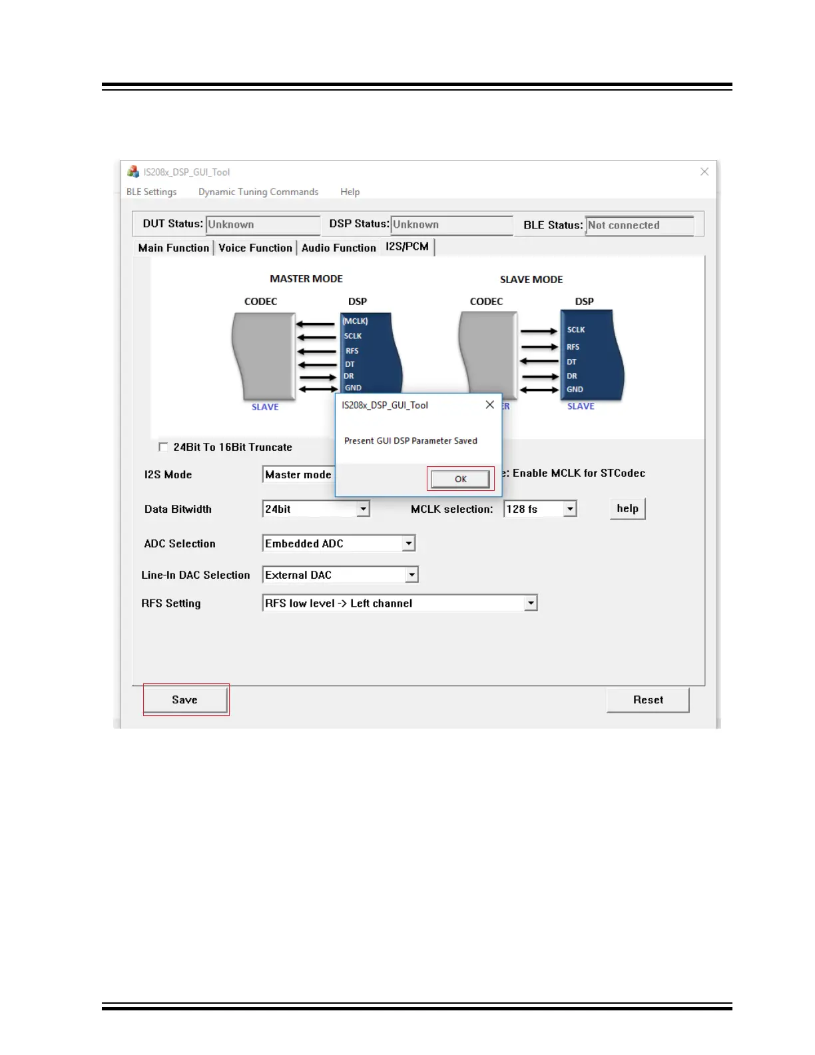Click the Enable MCLK for STCodec label

click(x=579, y=473)
